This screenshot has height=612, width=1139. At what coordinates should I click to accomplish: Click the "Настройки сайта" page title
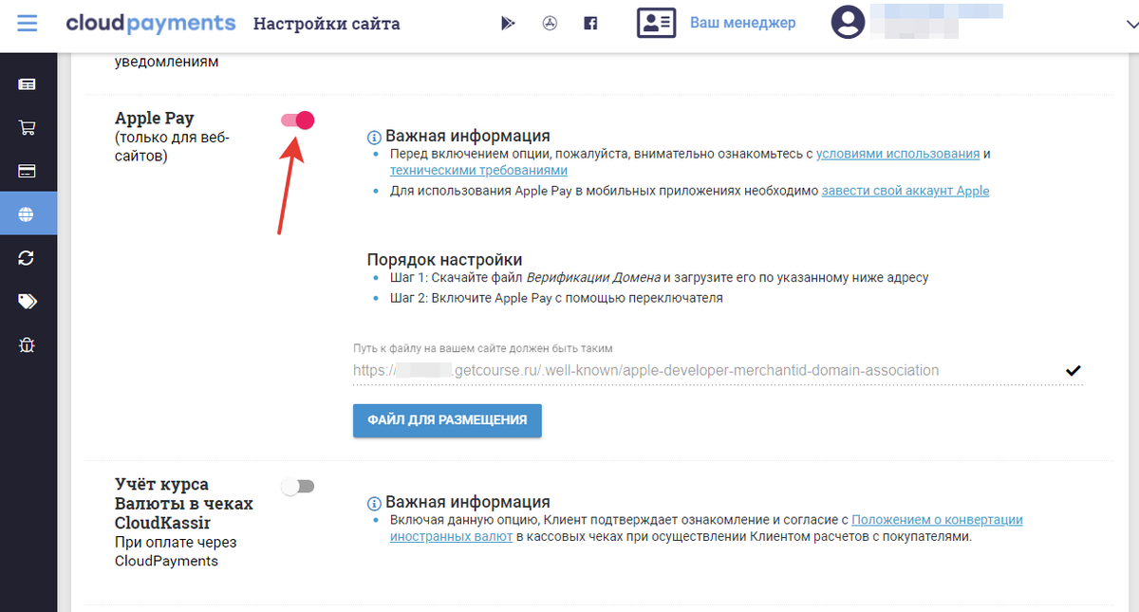327,24
